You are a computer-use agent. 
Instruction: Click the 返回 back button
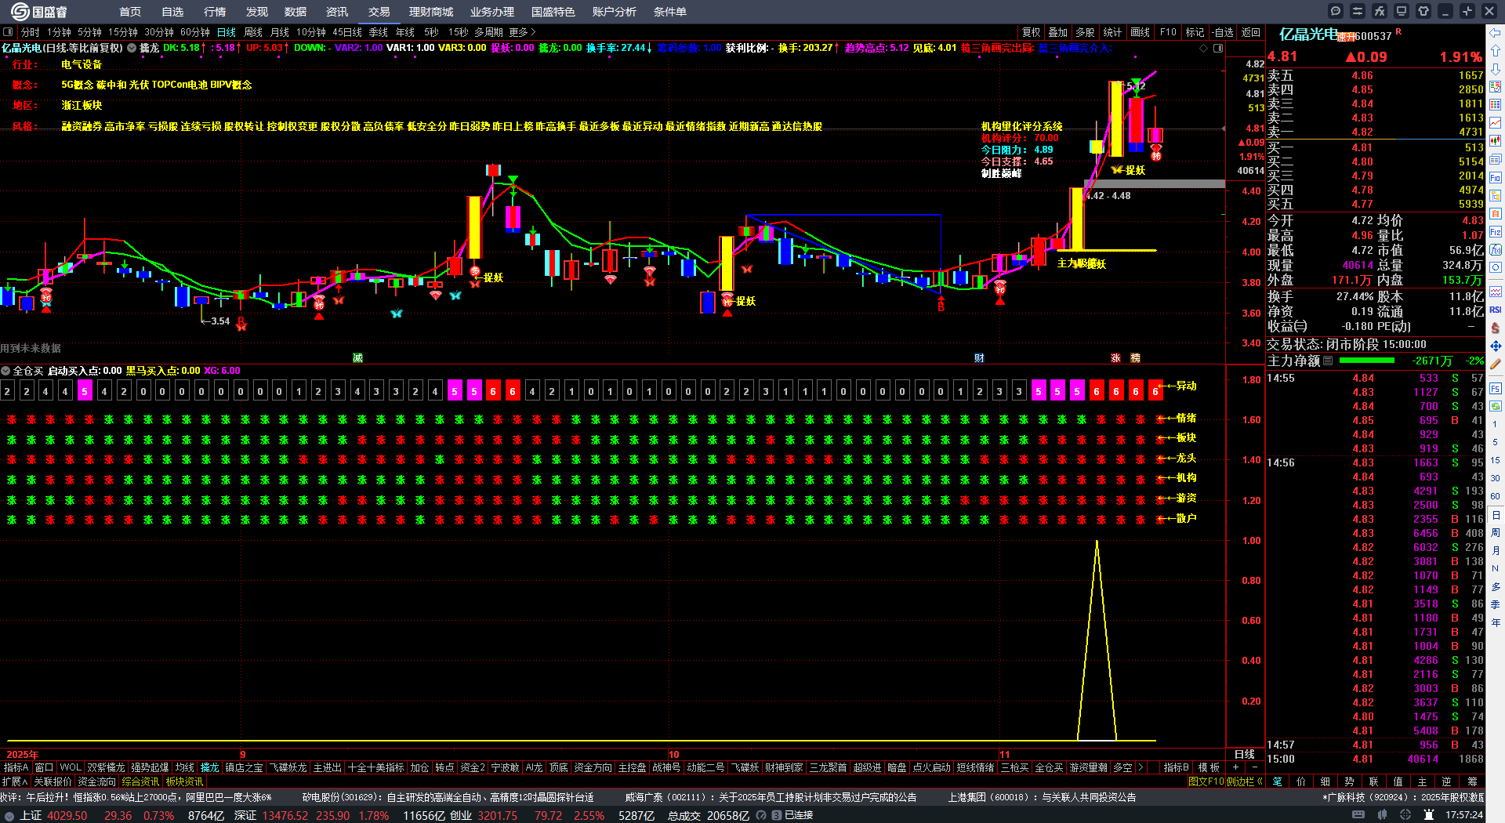(x=1251, y=32)
